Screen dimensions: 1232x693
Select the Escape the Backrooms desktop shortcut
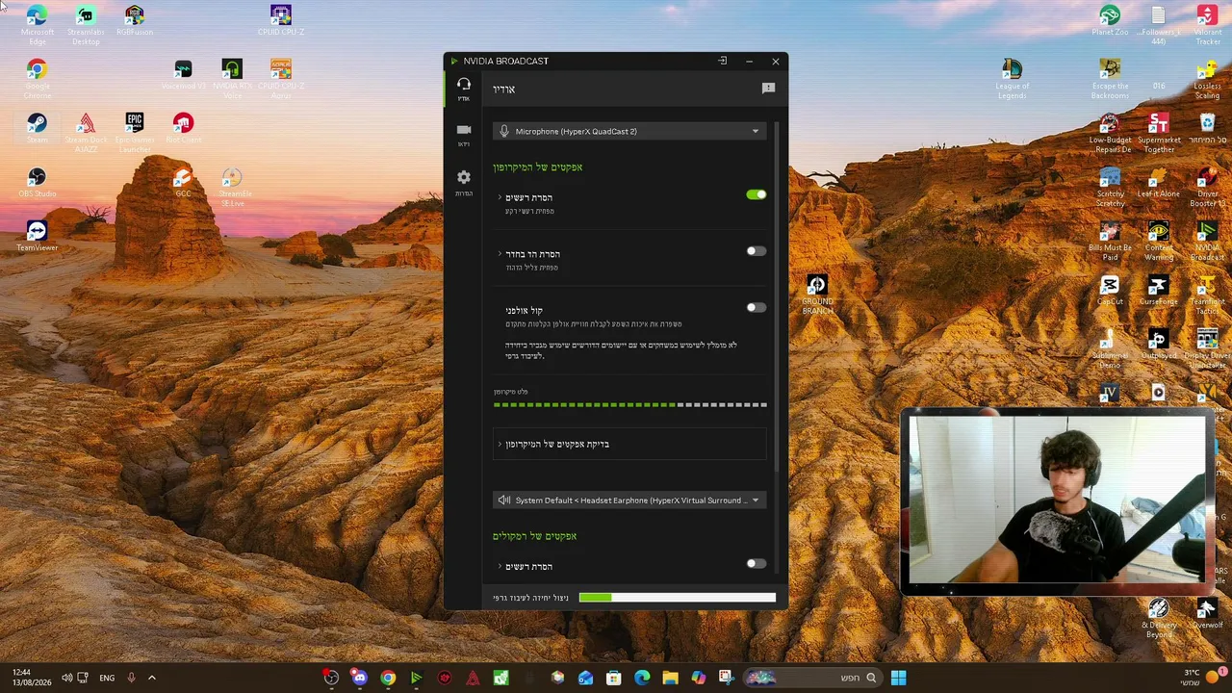click(1110, 79)
